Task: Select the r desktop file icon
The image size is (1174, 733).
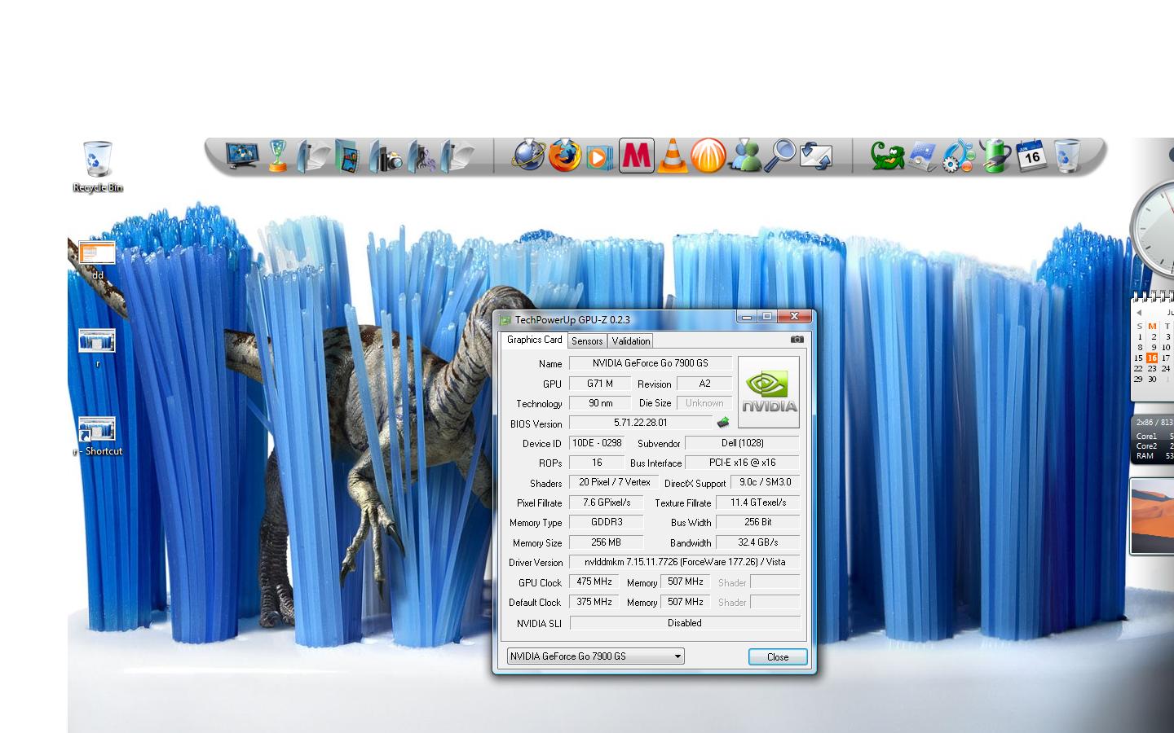Action: coord(97,348)
